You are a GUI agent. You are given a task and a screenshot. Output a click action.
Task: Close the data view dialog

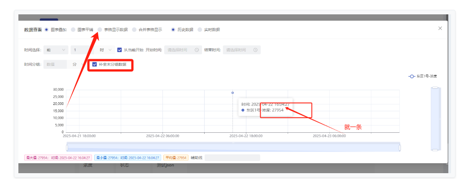point(440,28)
